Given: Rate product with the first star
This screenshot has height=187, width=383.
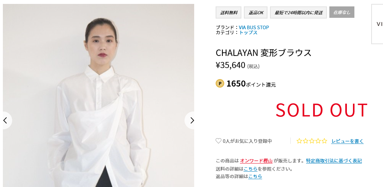Looking at the screenshot, I should point(299,141).
